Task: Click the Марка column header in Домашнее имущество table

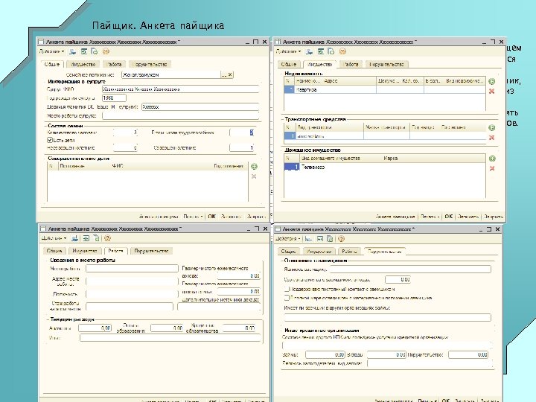Action: pyautogui.click(x=390, y=159)
